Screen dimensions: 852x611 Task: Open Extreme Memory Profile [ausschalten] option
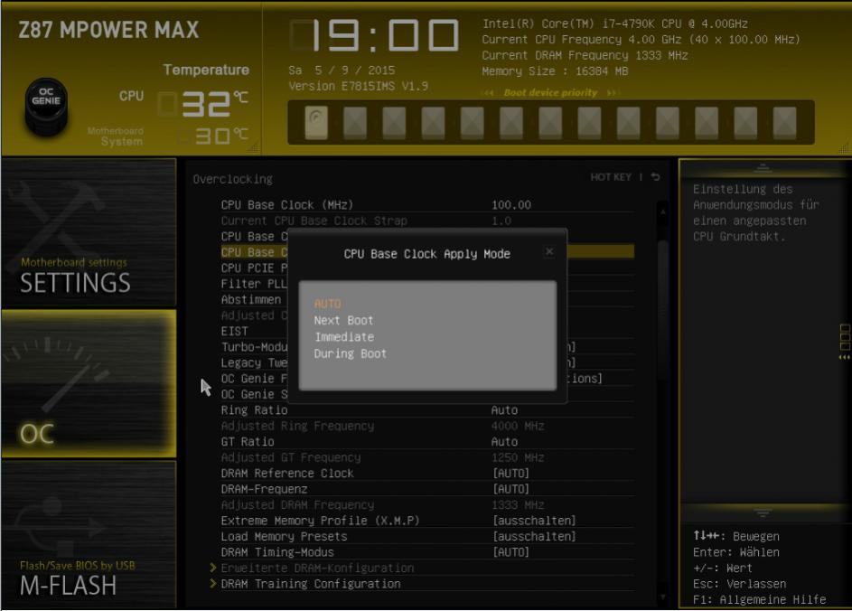pos(534,521)
